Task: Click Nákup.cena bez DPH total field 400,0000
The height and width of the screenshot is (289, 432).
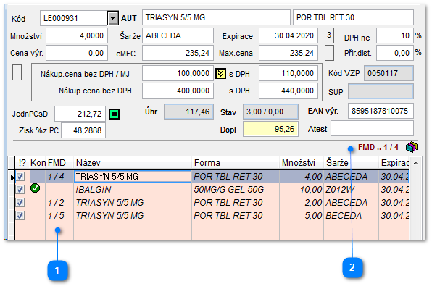Action: point(178,91)
